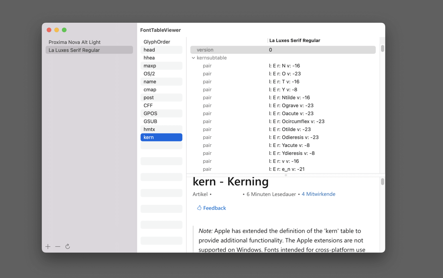This screenshot has height=278, width=443.
Task: Open the "4 Mitwirkende" link
Action: coord(318,194)
